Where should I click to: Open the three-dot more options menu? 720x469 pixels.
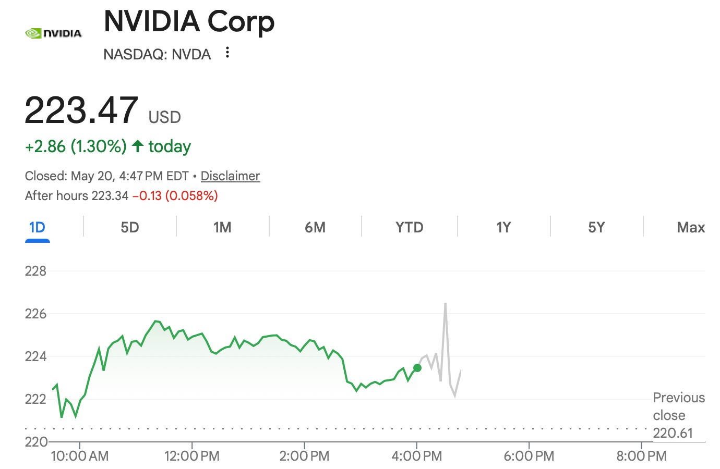click(227, 52)
